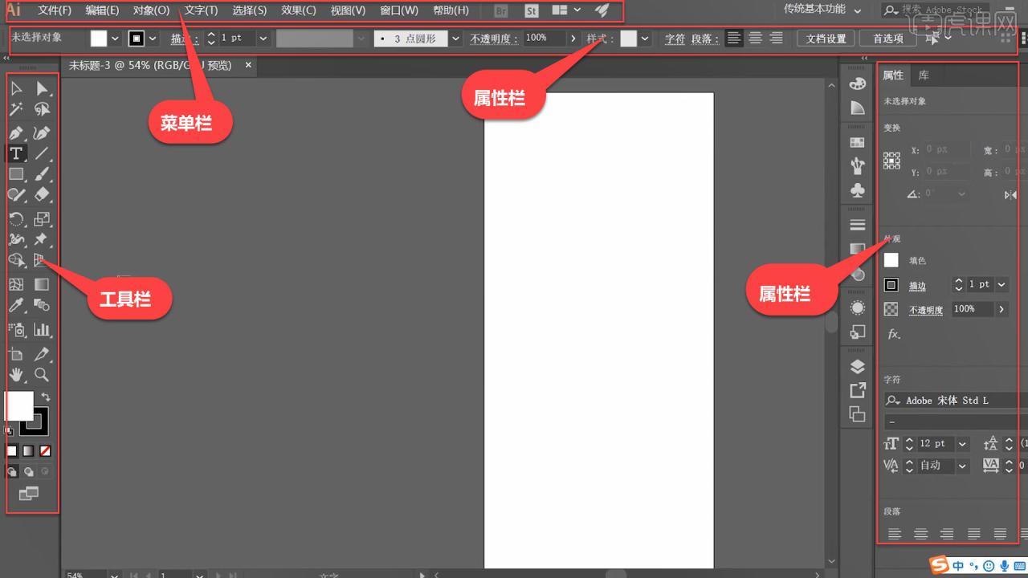Select the Scale tool

pos(42,218)
